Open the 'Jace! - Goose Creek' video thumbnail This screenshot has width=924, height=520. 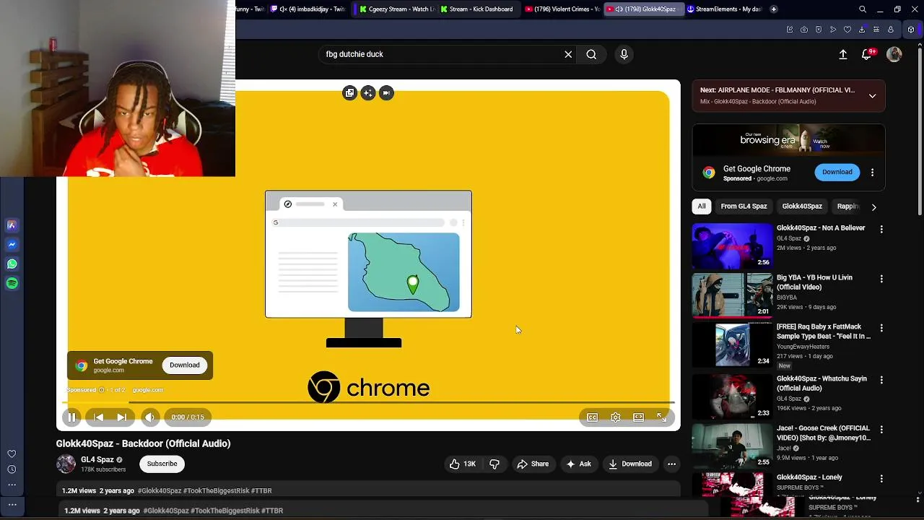point(732,446)
